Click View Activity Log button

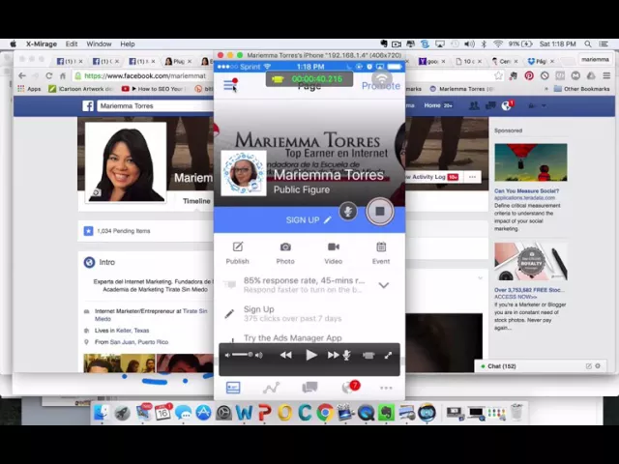pos(432,177)
